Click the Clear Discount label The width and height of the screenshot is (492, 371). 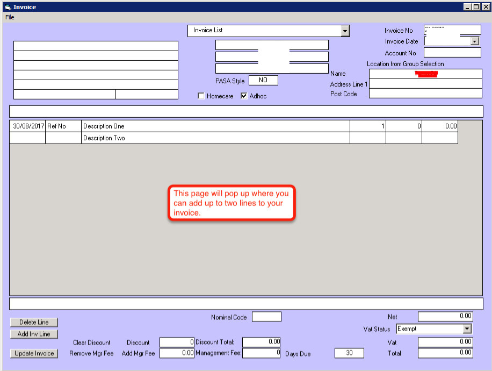91,343
